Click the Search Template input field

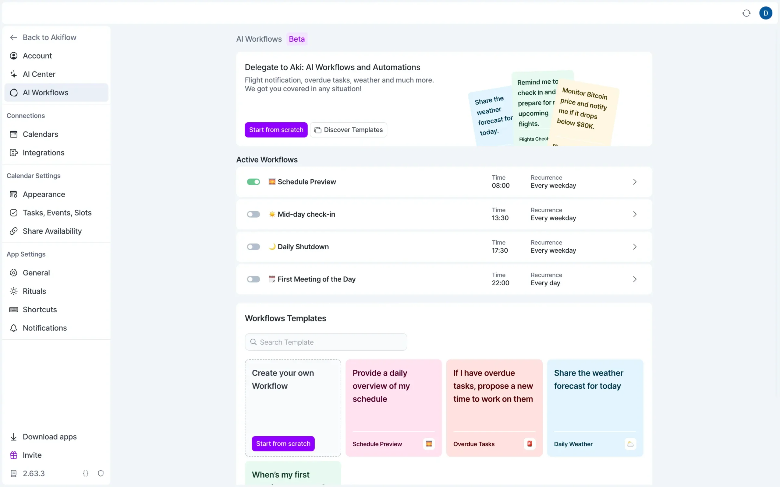click(325, 342)
